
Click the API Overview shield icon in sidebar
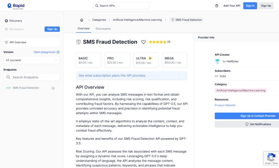coord(6,42)
